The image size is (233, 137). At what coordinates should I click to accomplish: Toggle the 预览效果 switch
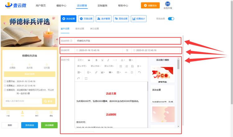171,19
